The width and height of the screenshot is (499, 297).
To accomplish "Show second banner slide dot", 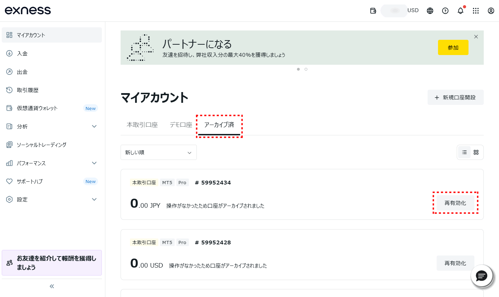I will pos(306,69).
